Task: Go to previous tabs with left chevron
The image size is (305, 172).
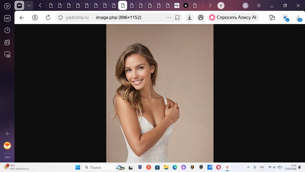Action: click(x=40, y=6)
